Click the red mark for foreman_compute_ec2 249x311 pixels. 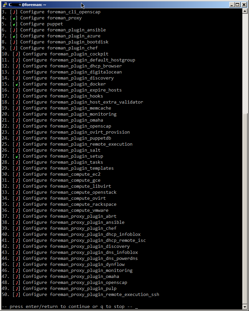(17, 174)
